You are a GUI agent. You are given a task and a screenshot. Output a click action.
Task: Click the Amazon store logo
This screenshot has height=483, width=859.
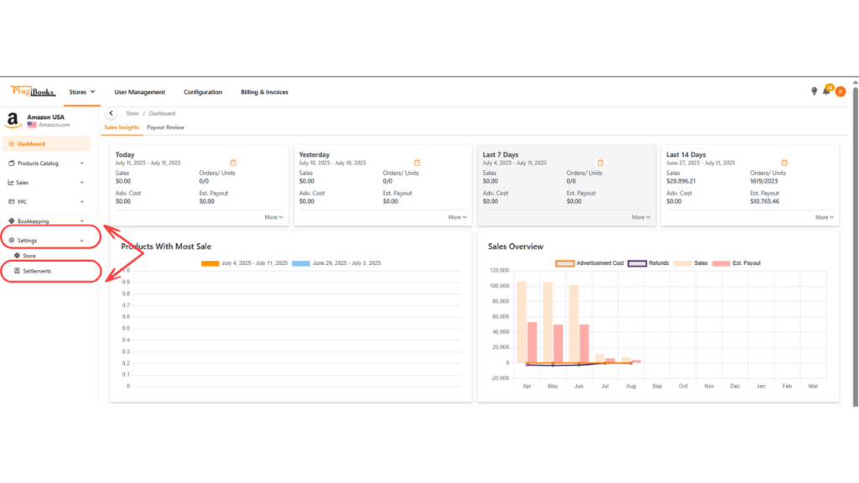pos(13,120)
